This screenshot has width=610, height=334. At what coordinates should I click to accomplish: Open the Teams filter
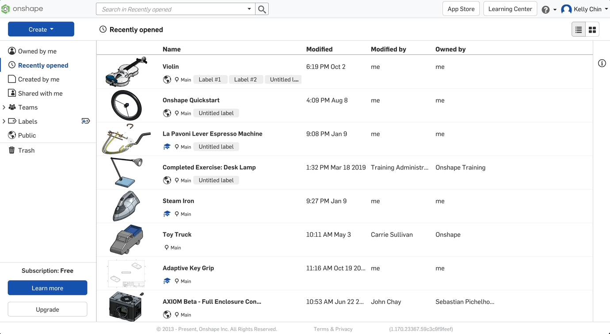[x=28, y=107]
